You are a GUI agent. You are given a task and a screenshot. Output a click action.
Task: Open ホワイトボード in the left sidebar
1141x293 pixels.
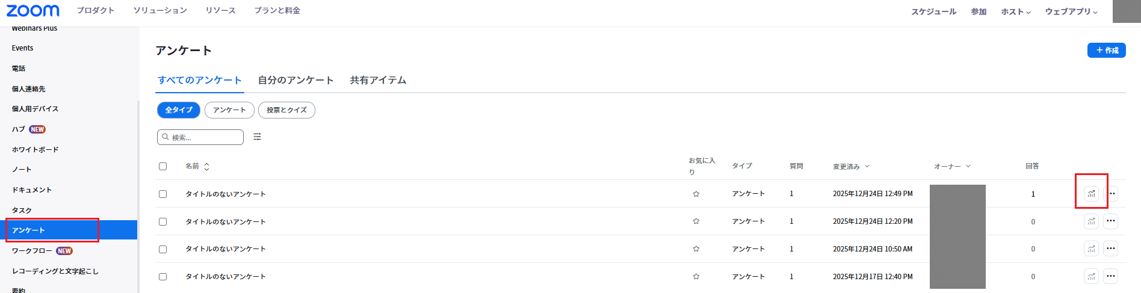click(x=36, y=149)
